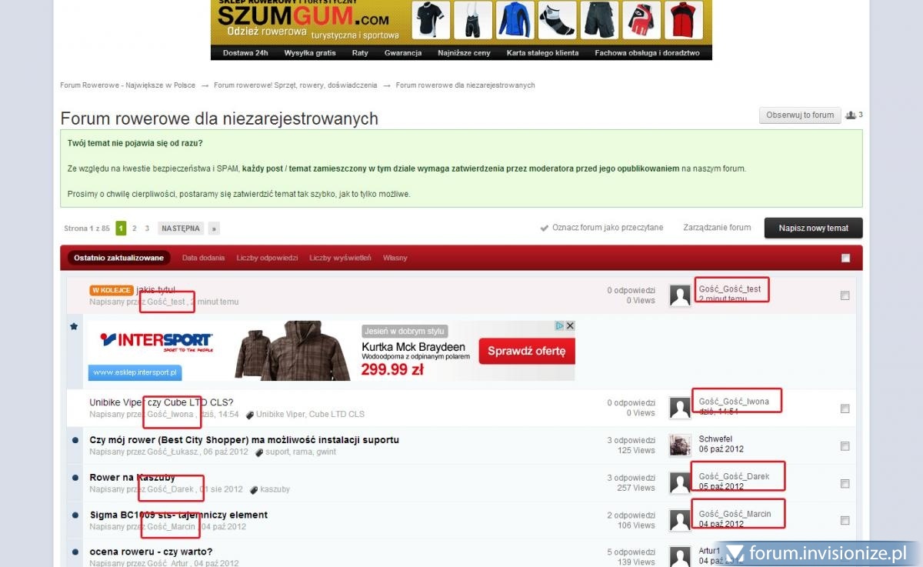
Task: Open breadcrumb Forum rowerowe dla niezarejestrowanych
Action: pos(465,85)
